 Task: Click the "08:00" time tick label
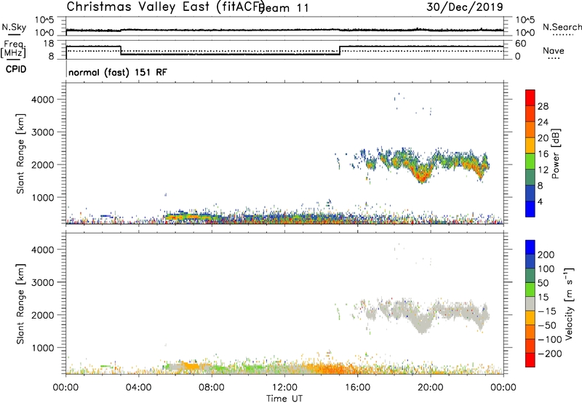(212, 388)
